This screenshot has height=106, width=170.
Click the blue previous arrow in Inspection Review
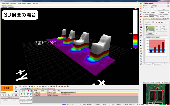tap(21, 94)
